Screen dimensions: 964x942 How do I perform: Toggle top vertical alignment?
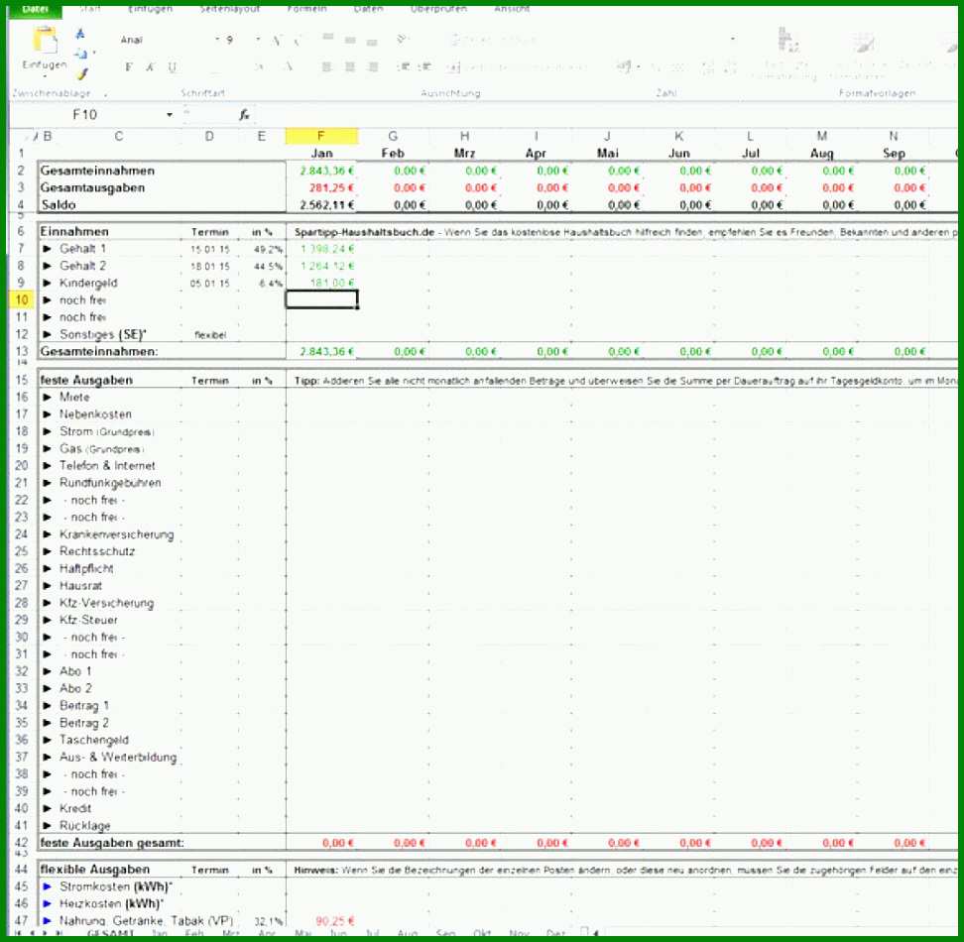327,38
